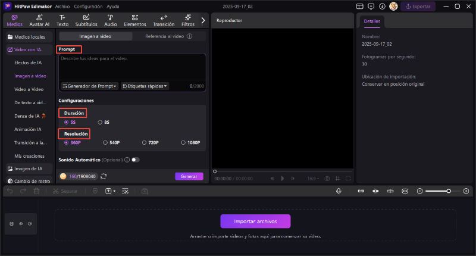Click the microphone record voiceover icon
This screenshot has width=476, height=256.
(x=339, y=191)
